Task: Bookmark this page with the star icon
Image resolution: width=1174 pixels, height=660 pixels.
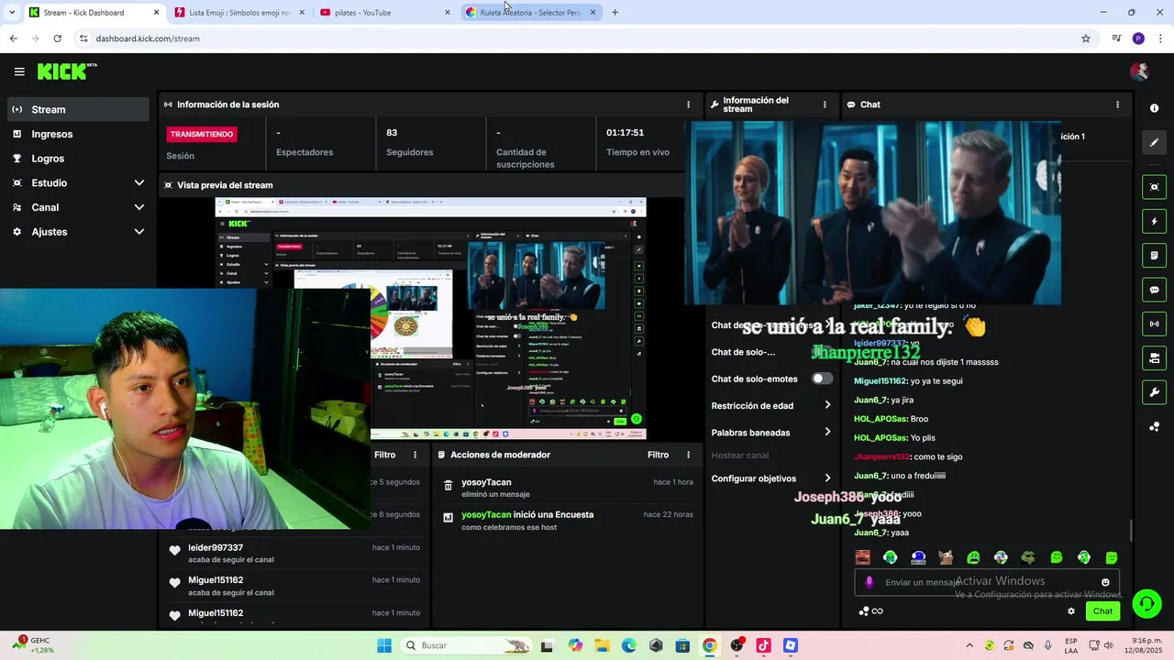Action: (1086, 38)
